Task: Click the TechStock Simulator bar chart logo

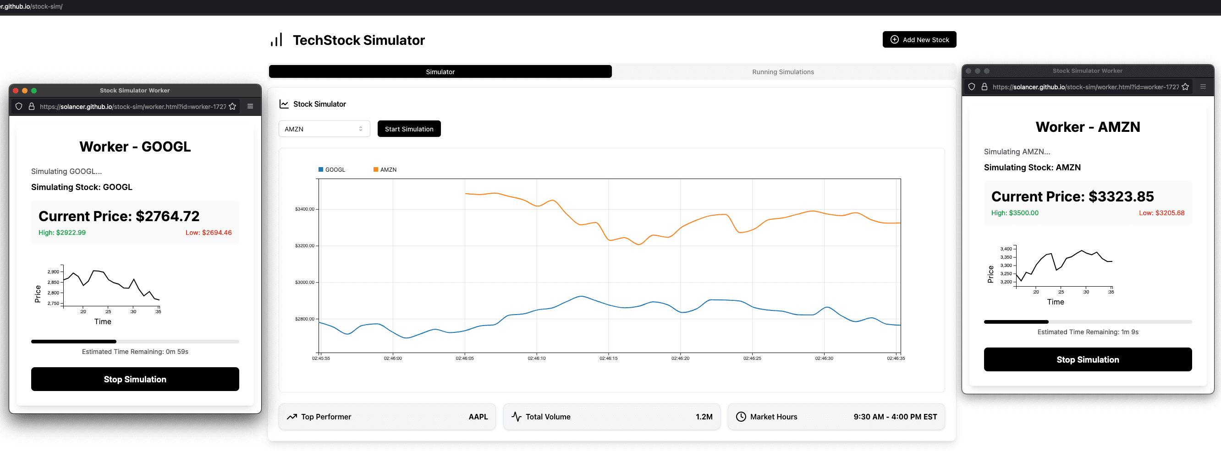Action: coord(276,40)
